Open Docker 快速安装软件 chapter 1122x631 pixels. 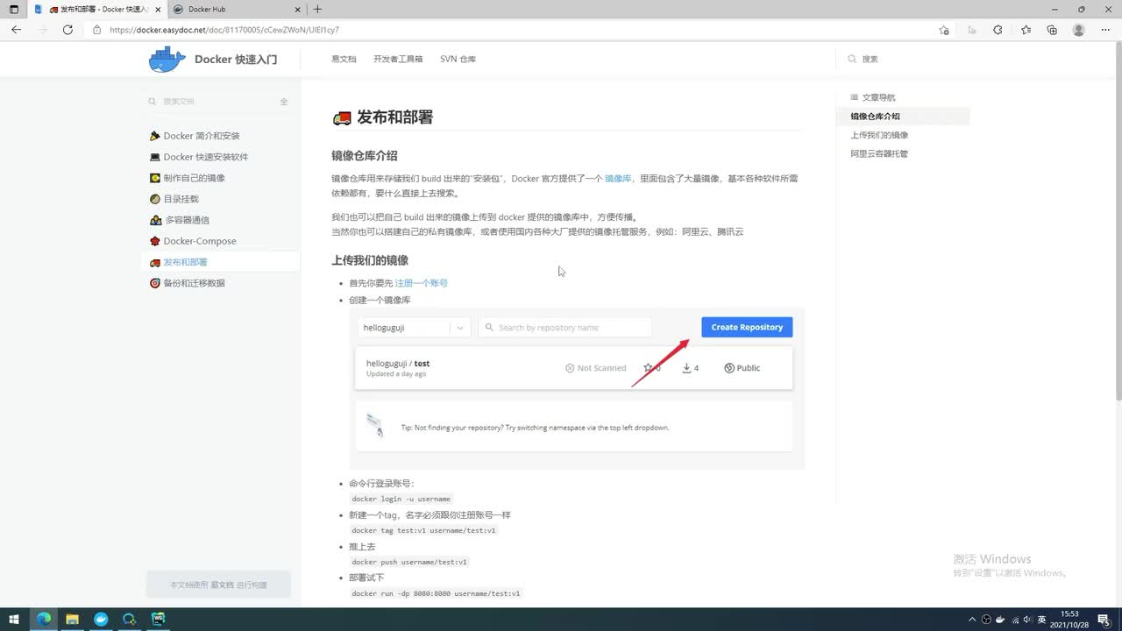(205, 157)
